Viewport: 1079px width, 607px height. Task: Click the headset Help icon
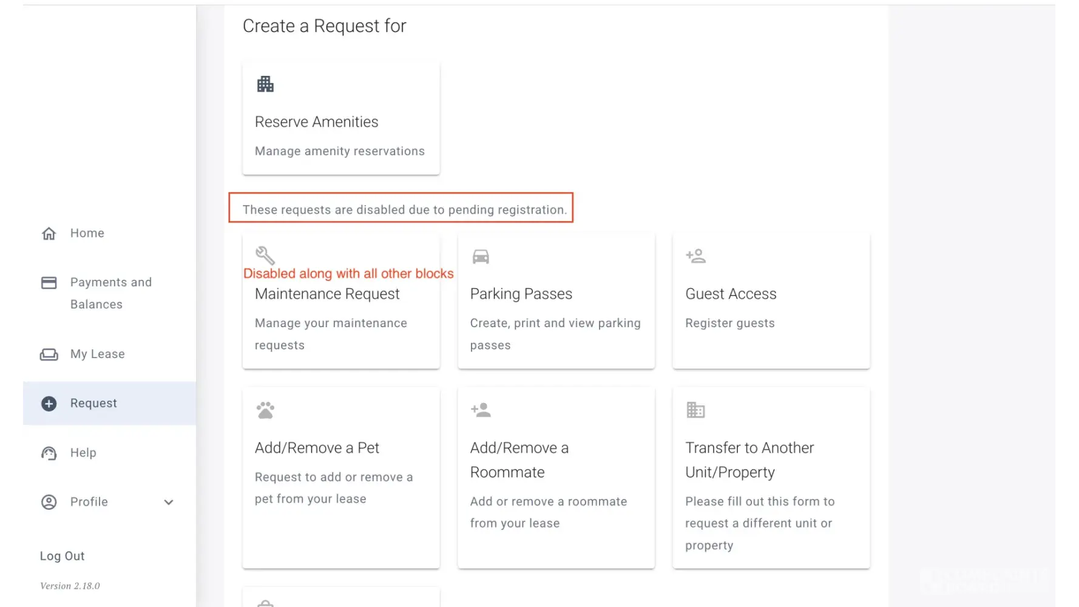(49, 453)
